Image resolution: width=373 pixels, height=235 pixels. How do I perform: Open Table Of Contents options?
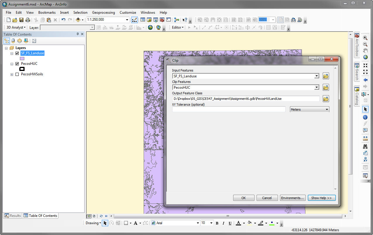pos(34,41)
